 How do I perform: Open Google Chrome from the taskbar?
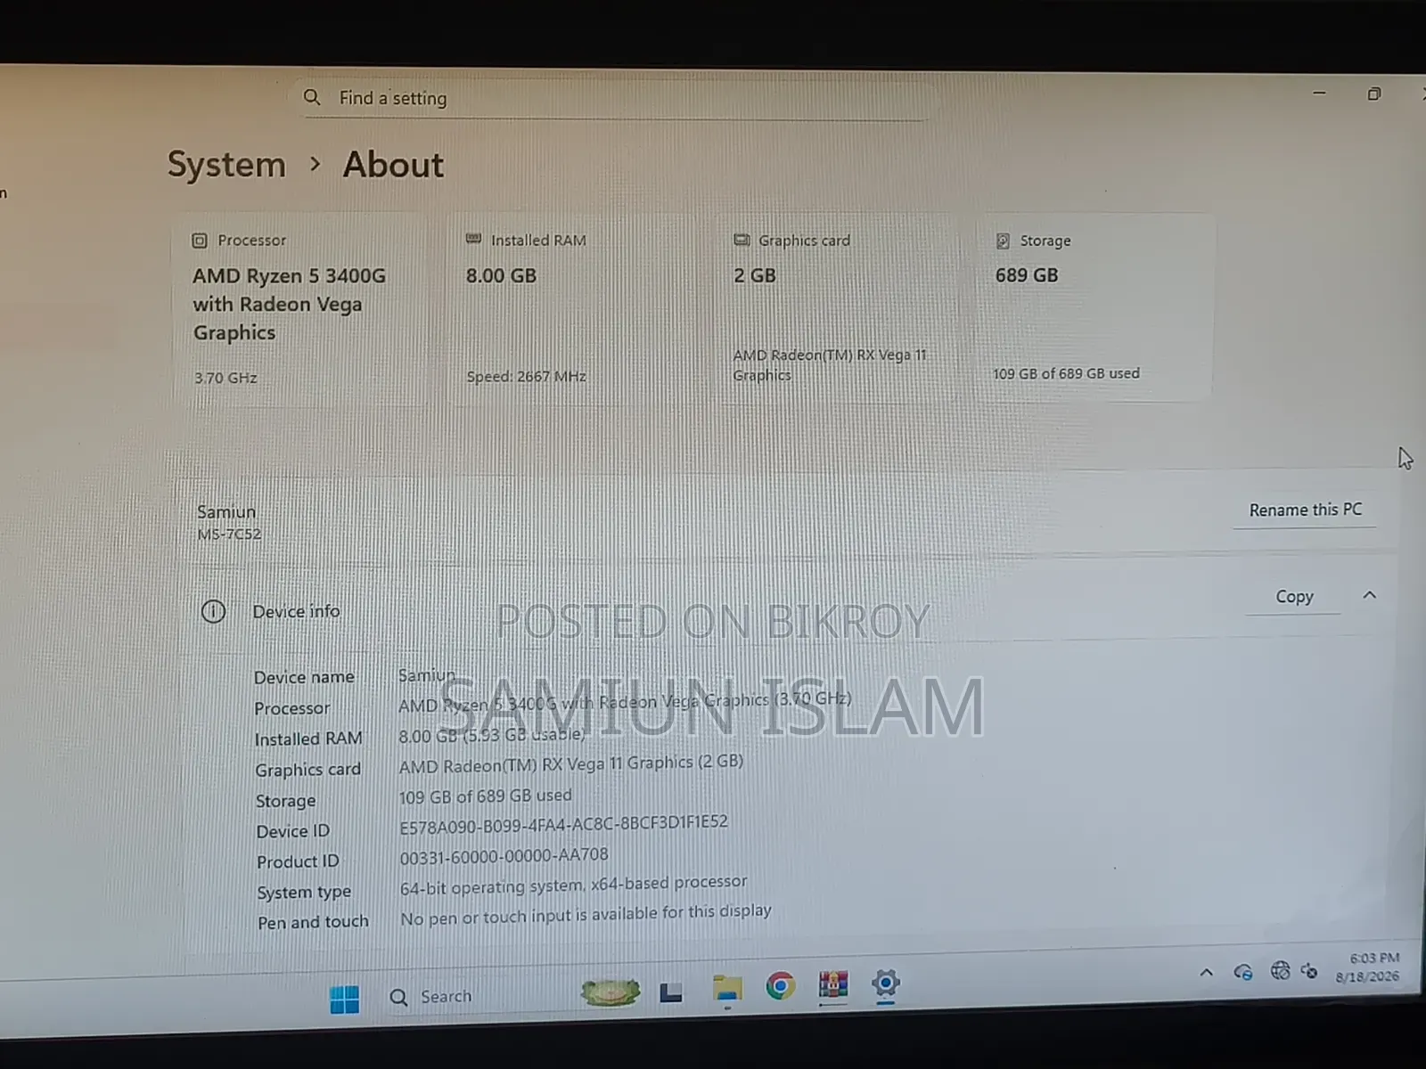click(780, 985)
